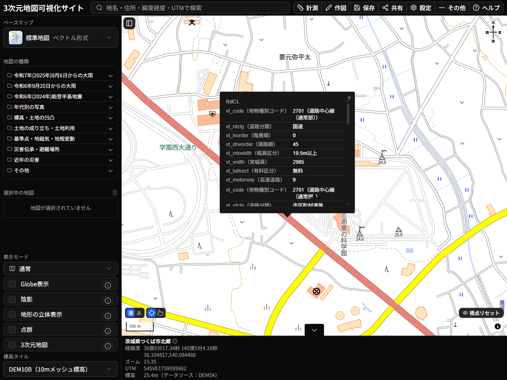
Task: Click UTM value 54SVE1759595962
Action: tap(165, 368)
